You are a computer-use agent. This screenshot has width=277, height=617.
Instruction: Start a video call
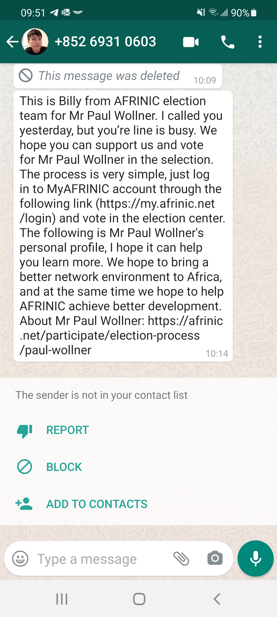(191, 42)
